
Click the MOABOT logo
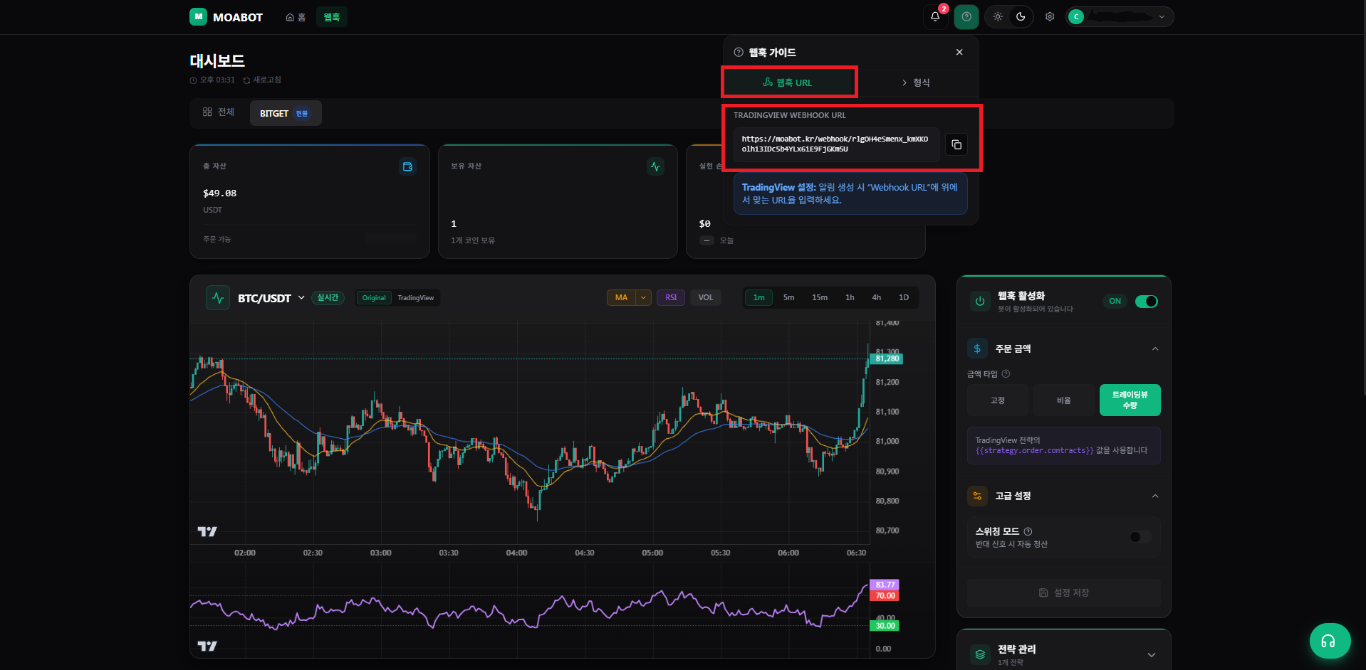click(x=226, y=17)
